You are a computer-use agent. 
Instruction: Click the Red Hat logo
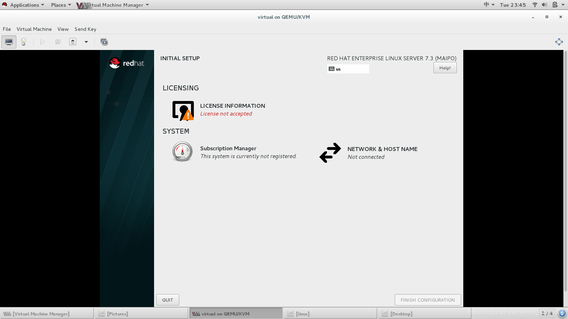coord(127,63)
